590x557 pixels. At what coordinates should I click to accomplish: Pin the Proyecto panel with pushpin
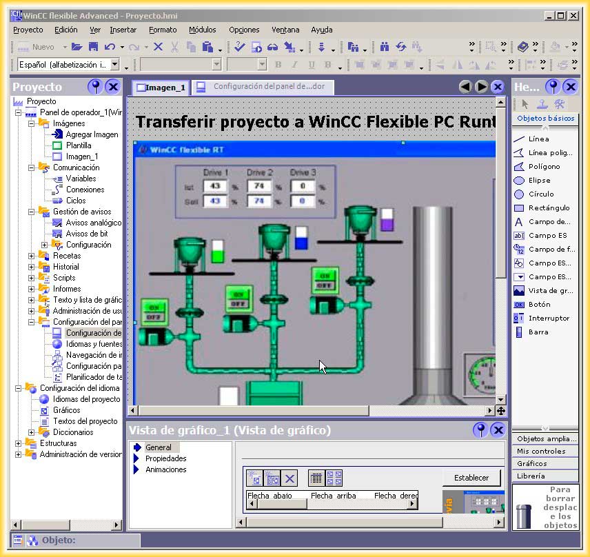(x=95, y=87)
